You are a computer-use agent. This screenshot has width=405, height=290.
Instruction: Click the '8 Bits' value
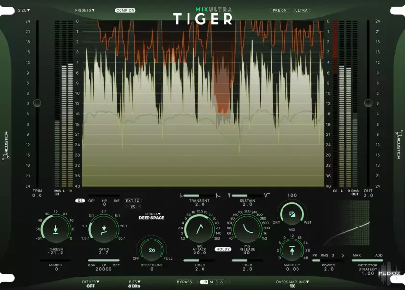pyautogui.click(x=135, y=286)
